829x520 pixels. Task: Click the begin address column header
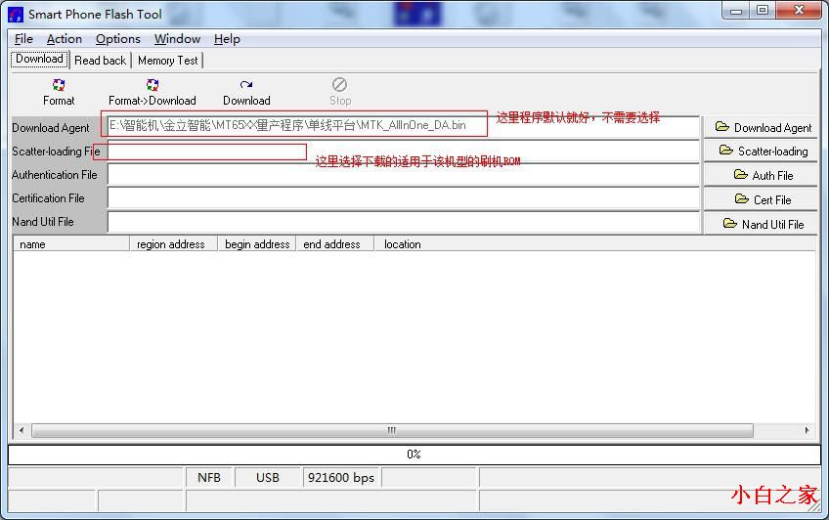[x=257, y=244]
